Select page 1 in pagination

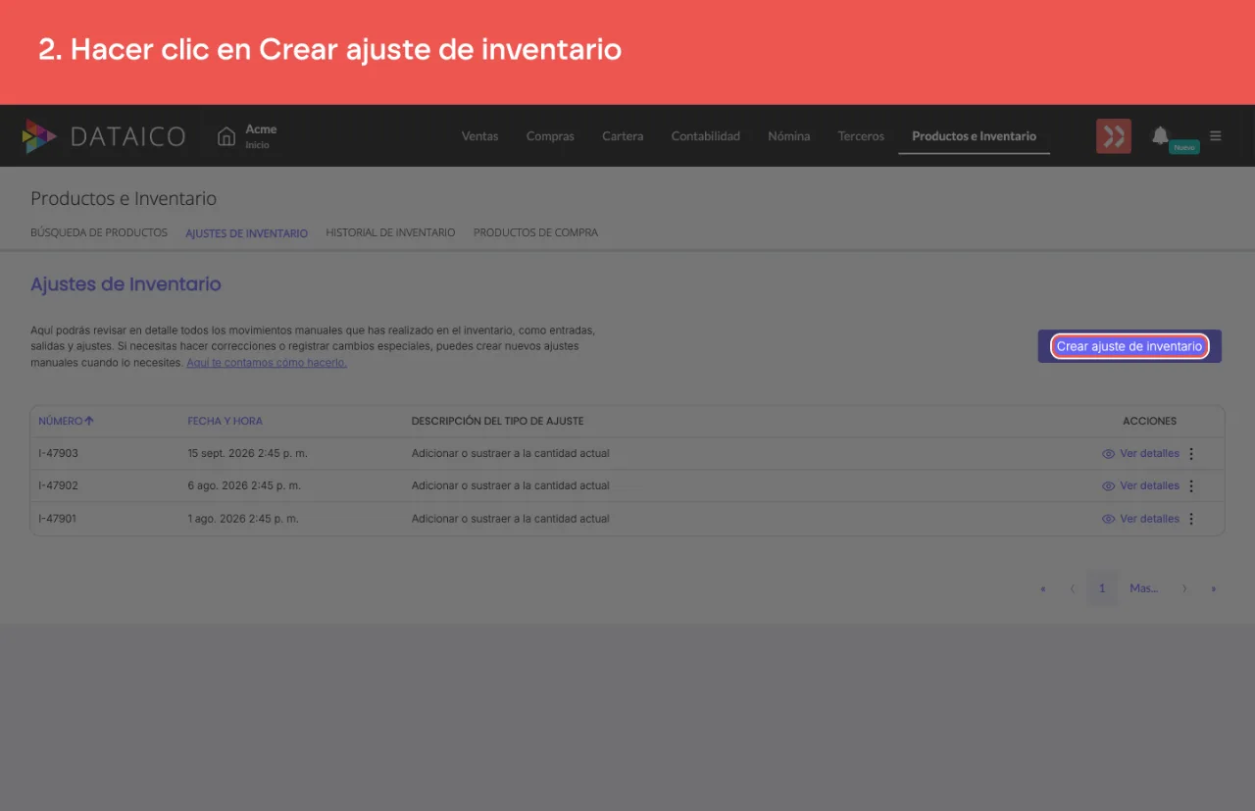[x=1102, y=588]
